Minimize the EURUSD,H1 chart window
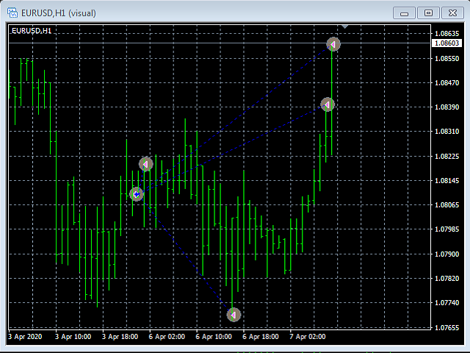 [x=404, y=13]
